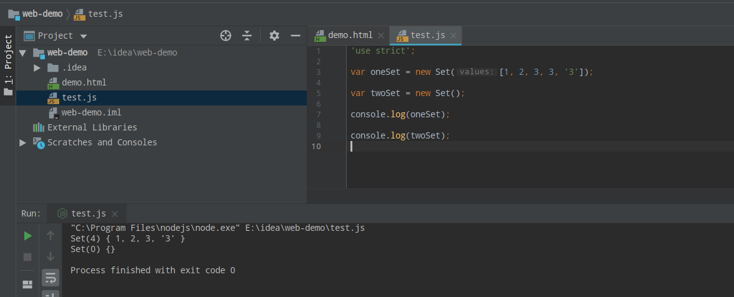734x297 pixels.
Task: Click 'console.log(oneSet);' on line 7
Action: [400, 114]
